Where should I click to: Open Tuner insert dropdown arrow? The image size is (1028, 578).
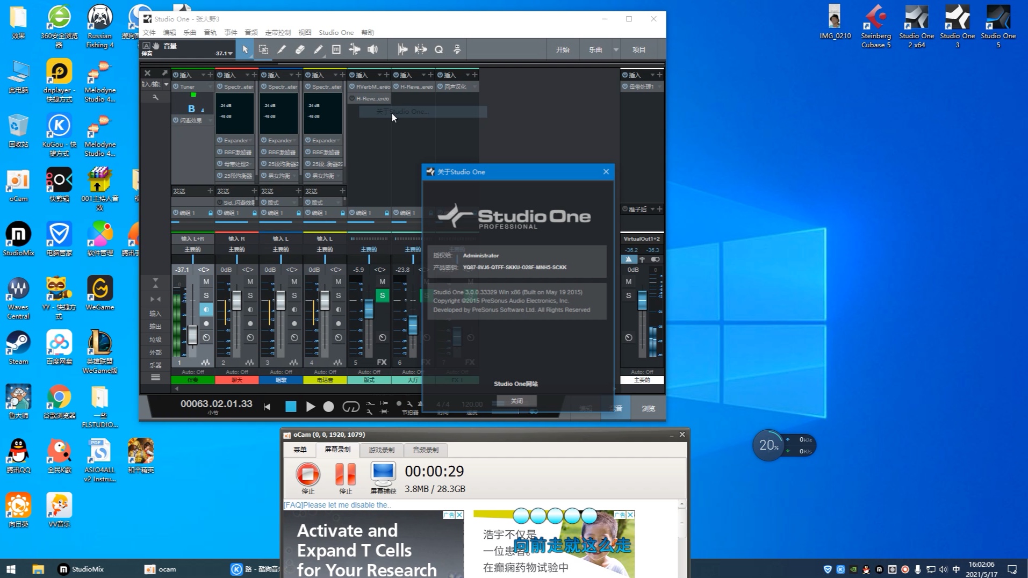click(210, 86)
